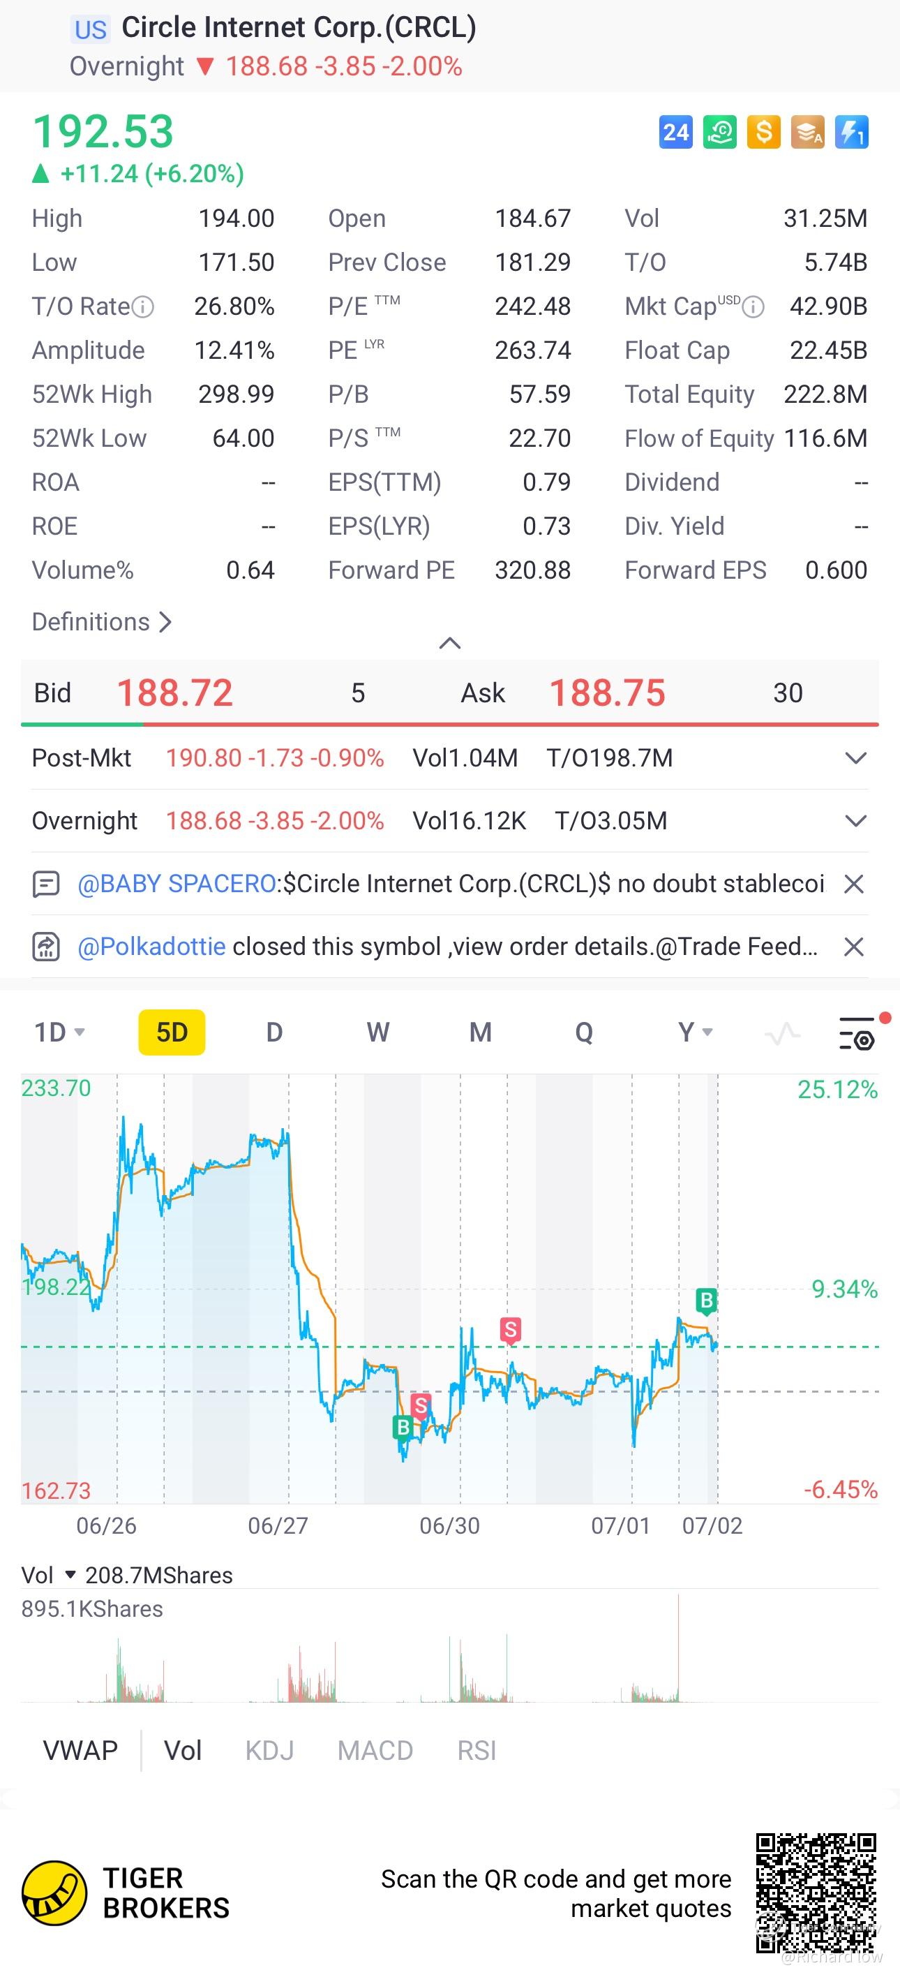Expand the Post-Mkt quote row

point(855,758)
